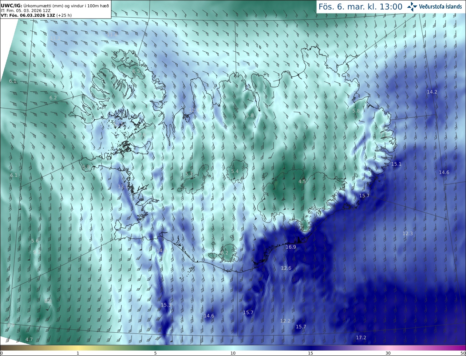Click the 16.9 value on the south coast

tap(291, 247)
